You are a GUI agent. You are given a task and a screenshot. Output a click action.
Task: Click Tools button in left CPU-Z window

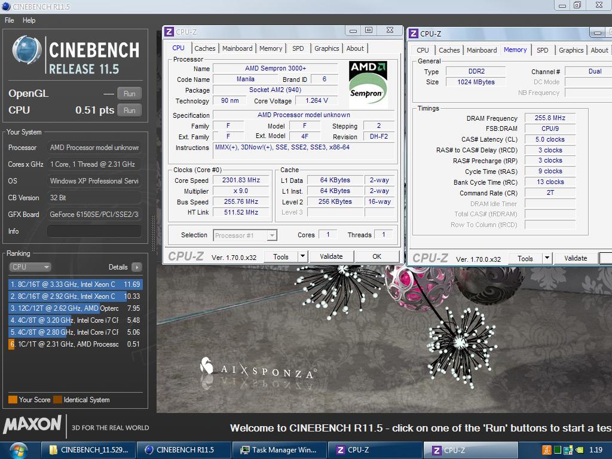click(x=281, y=256)
